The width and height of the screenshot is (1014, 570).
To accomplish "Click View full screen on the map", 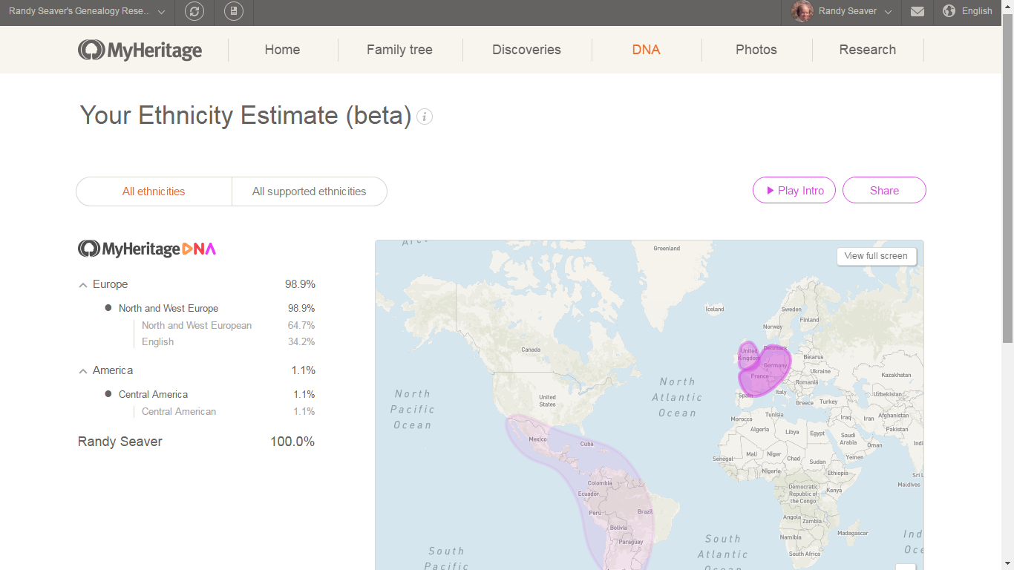I will point(876,256).
